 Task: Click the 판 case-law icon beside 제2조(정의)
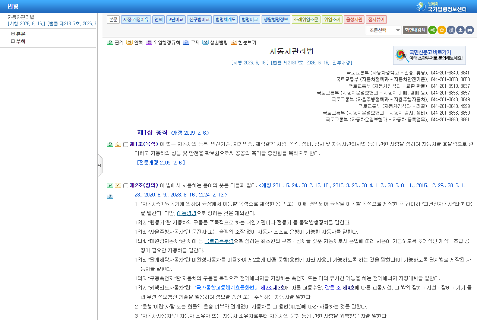coord(110,186)
